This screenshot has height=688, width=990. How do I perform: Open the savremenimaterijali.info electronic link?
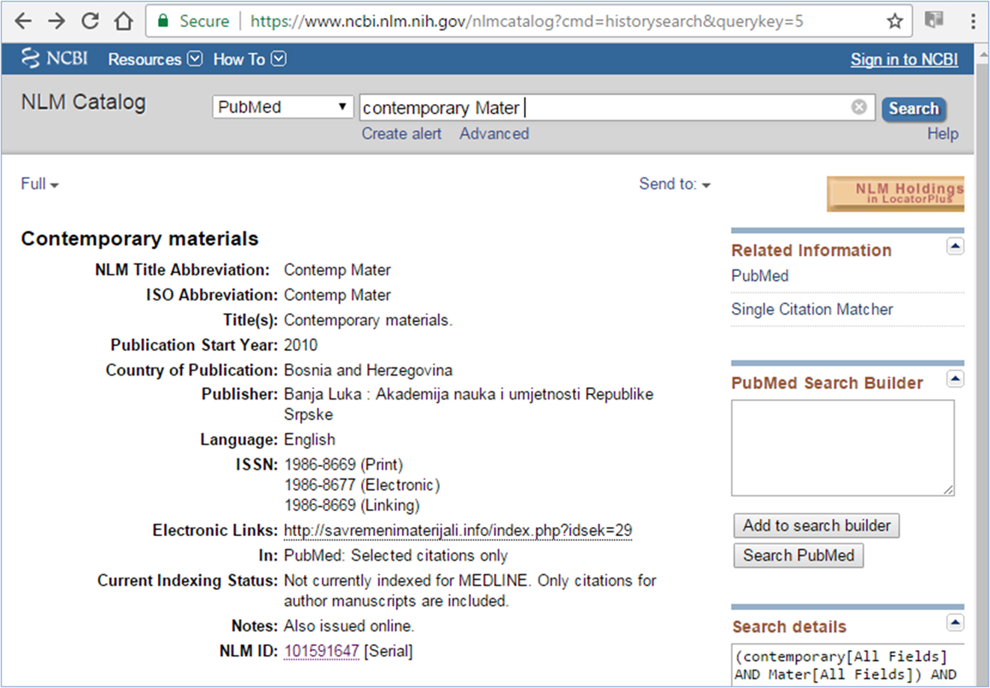[458, 531]
